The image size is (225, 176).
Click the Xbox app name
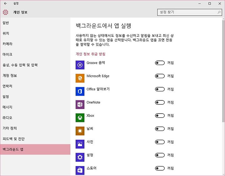click(x=90, y=115)
